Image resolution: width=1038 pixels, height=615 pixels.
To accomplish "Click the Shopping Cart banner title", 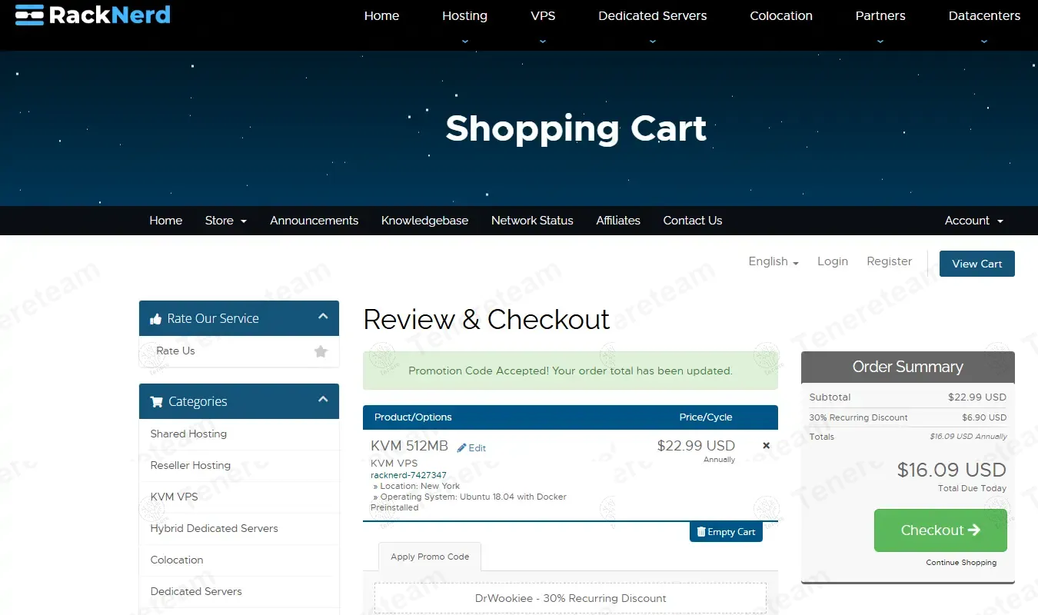I will (576, 128).
